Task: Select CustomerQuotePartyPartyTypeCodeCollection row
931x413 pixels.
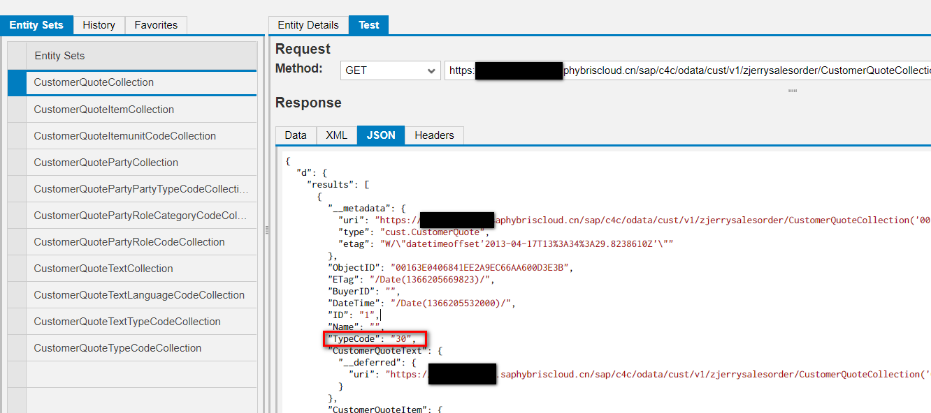Action: (141, 189)
